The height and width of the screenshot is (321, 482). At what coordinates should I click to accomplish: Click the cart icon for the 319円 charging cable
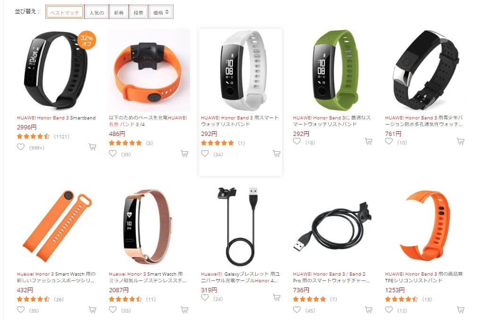[276, 297]
